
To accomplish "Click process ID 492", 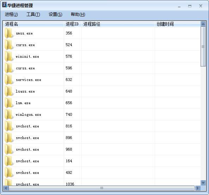I will coord(69,172).
